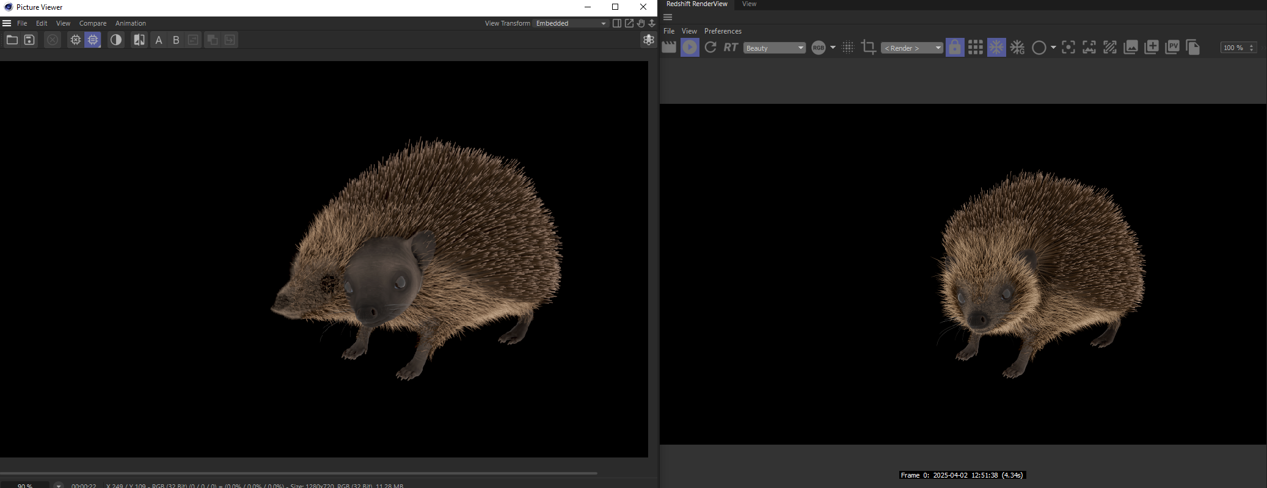Viewport: 1267px width, 488px height.
Task: Open the Preferences menu in RenderView
Action: [x=723, y=31]
